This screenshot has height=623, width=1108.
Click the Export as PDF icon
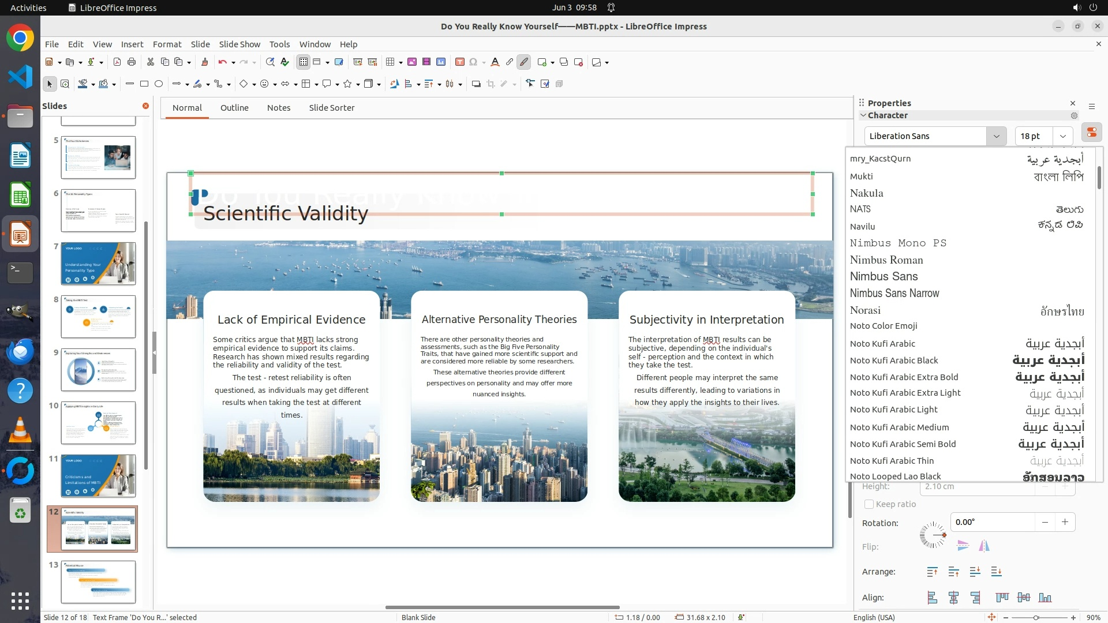coord(117,62)
